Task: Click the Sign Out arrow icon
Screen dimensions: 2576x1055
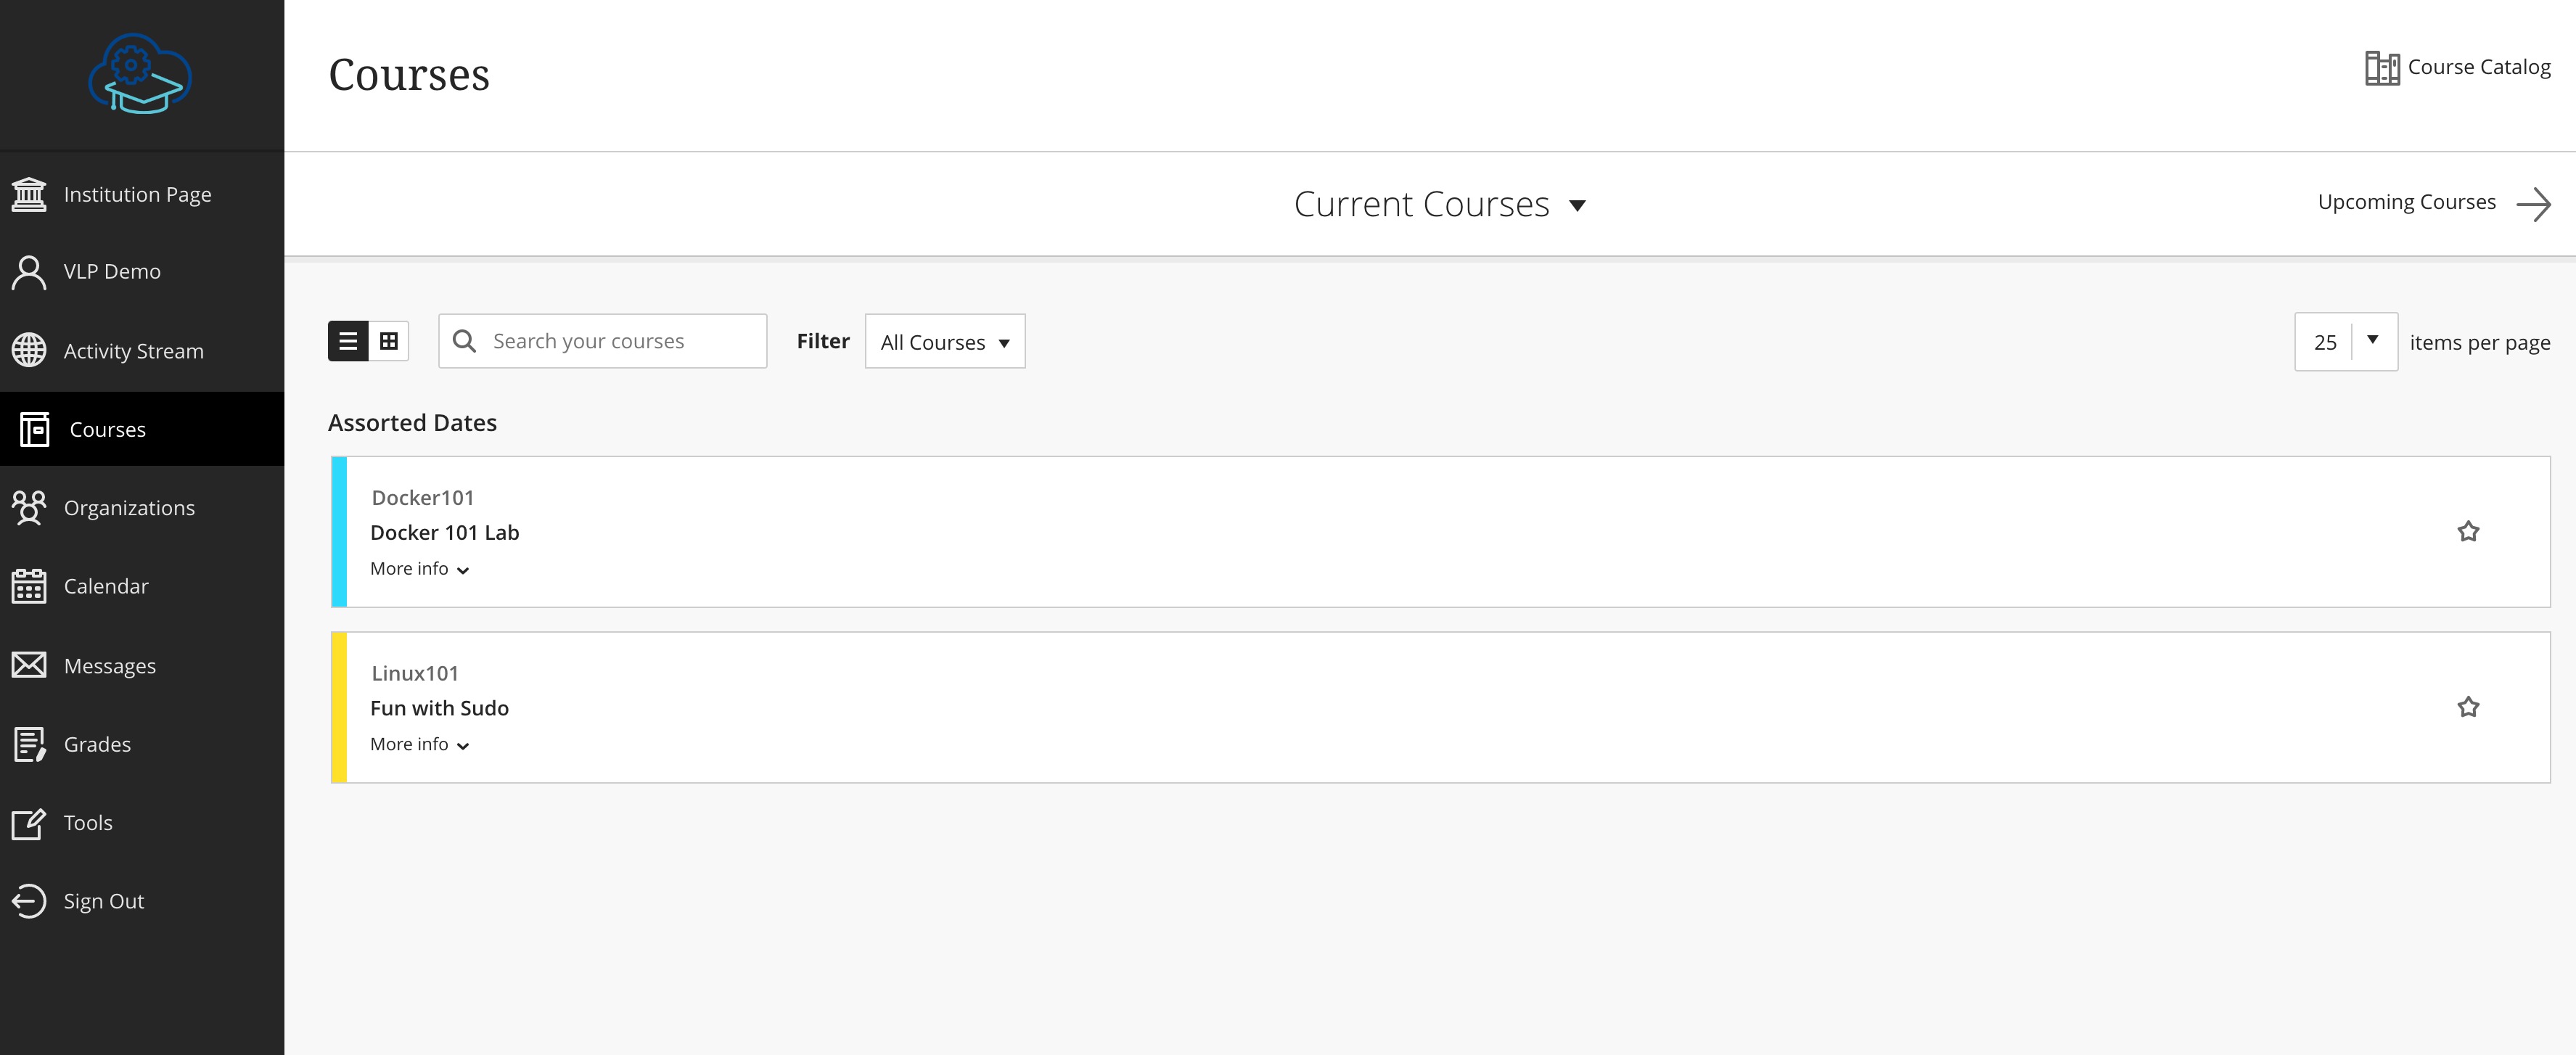Action: pos(29,901)
